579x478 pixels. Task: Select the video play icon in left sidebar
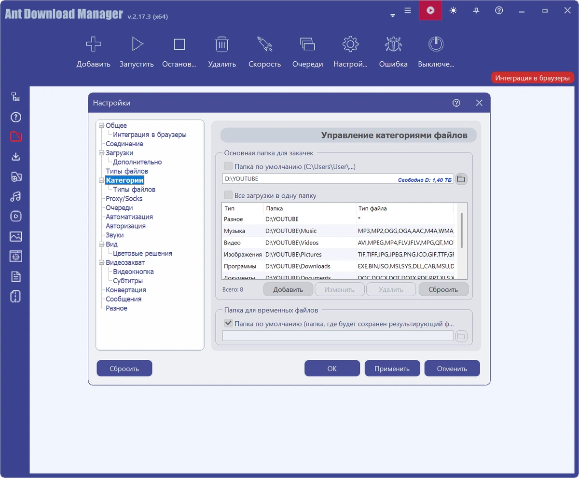(x=15, y=216)
